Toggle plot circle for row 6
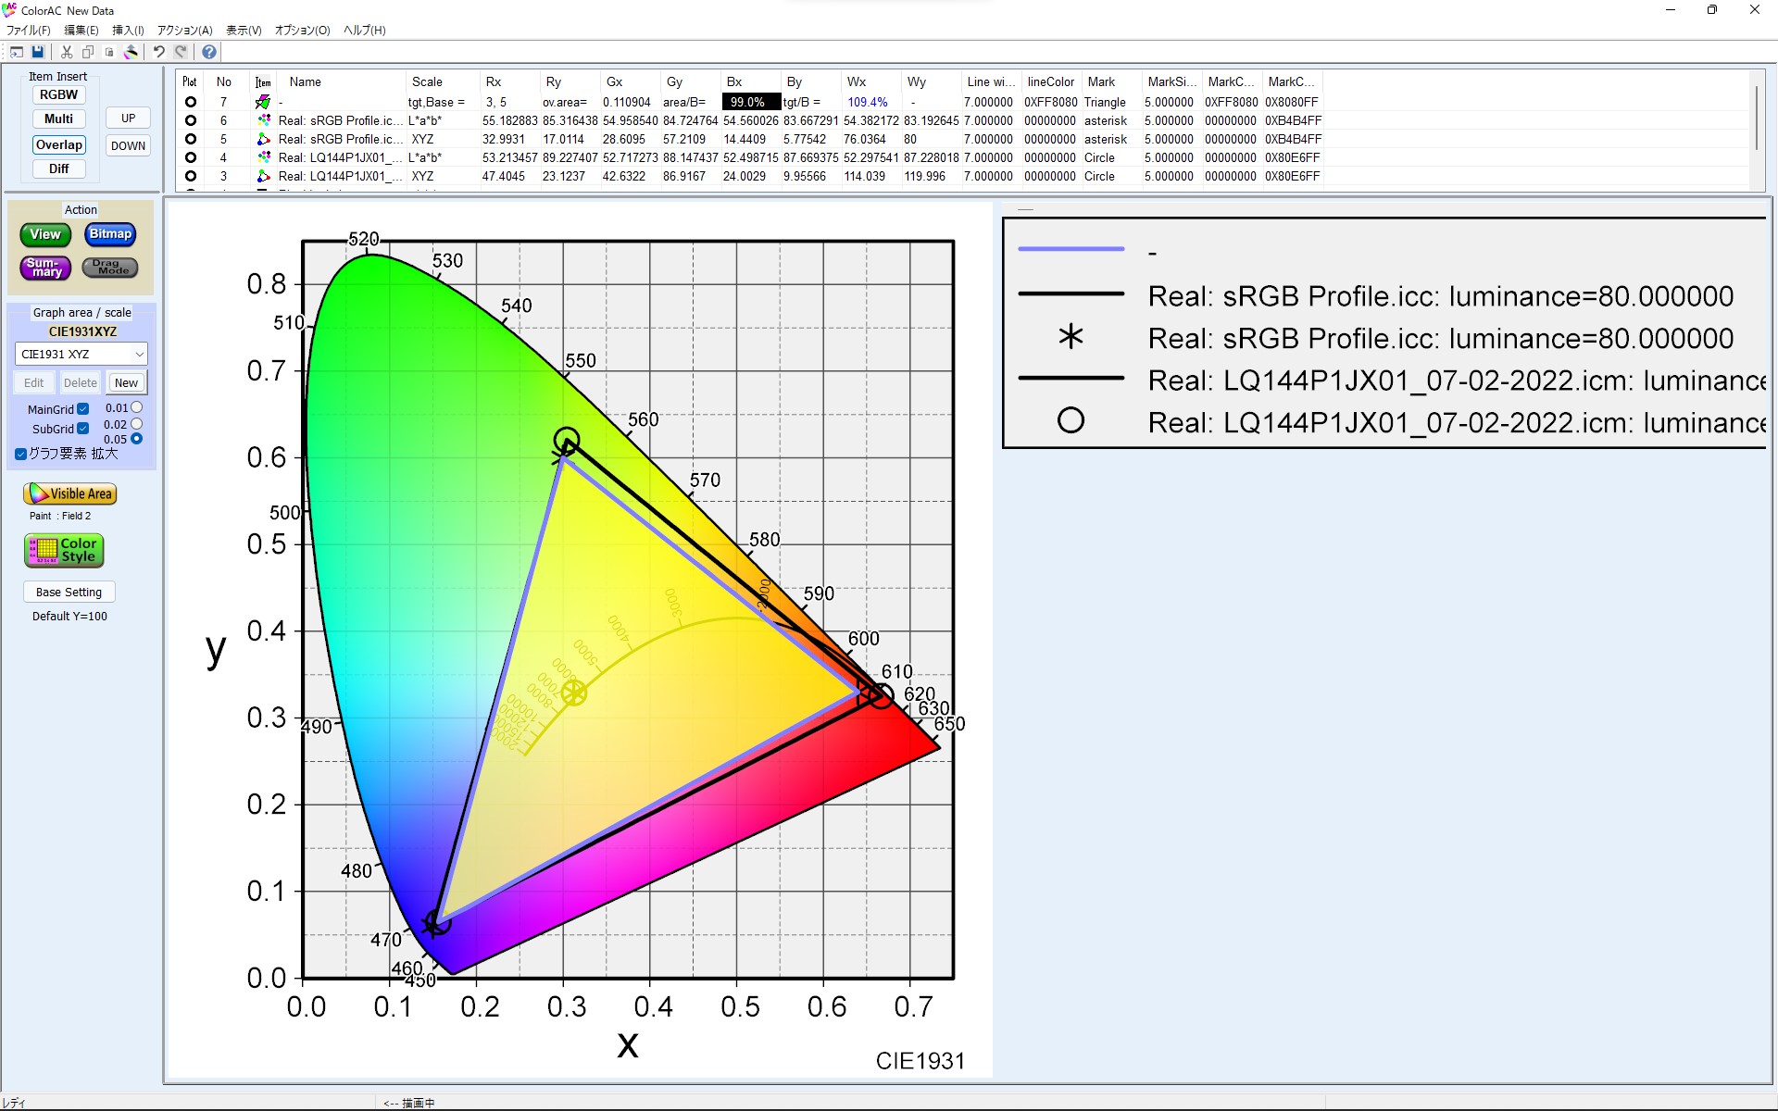 click(191, 120)
